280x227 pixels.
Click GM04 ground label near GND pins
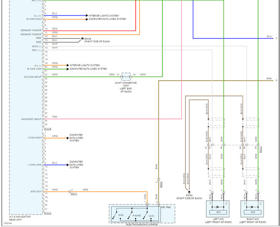click(96, 40)
